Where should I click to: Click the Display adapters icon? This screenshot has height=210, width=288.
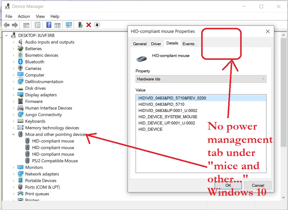[x=21, y=95]
